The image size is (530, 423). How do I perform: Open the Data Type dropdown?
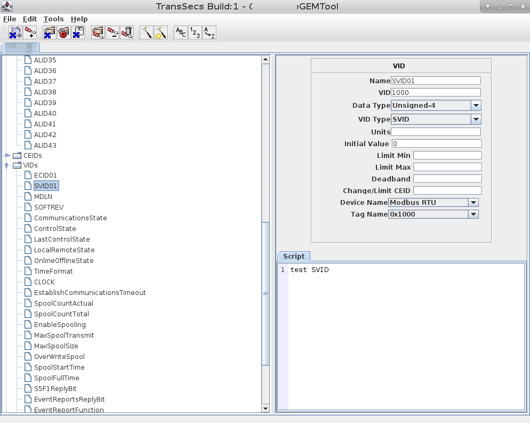tap(476, 106)
